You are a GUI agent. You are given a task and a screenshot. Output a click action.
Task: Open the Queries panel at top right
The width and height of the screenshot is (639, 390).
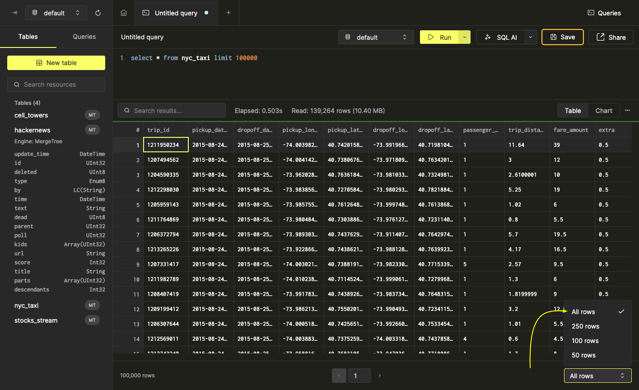(604, 13)
